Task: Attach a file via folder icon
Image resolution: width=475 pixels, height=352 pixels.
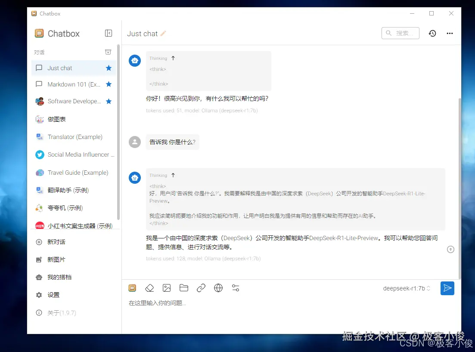Action: coord(184,288)
